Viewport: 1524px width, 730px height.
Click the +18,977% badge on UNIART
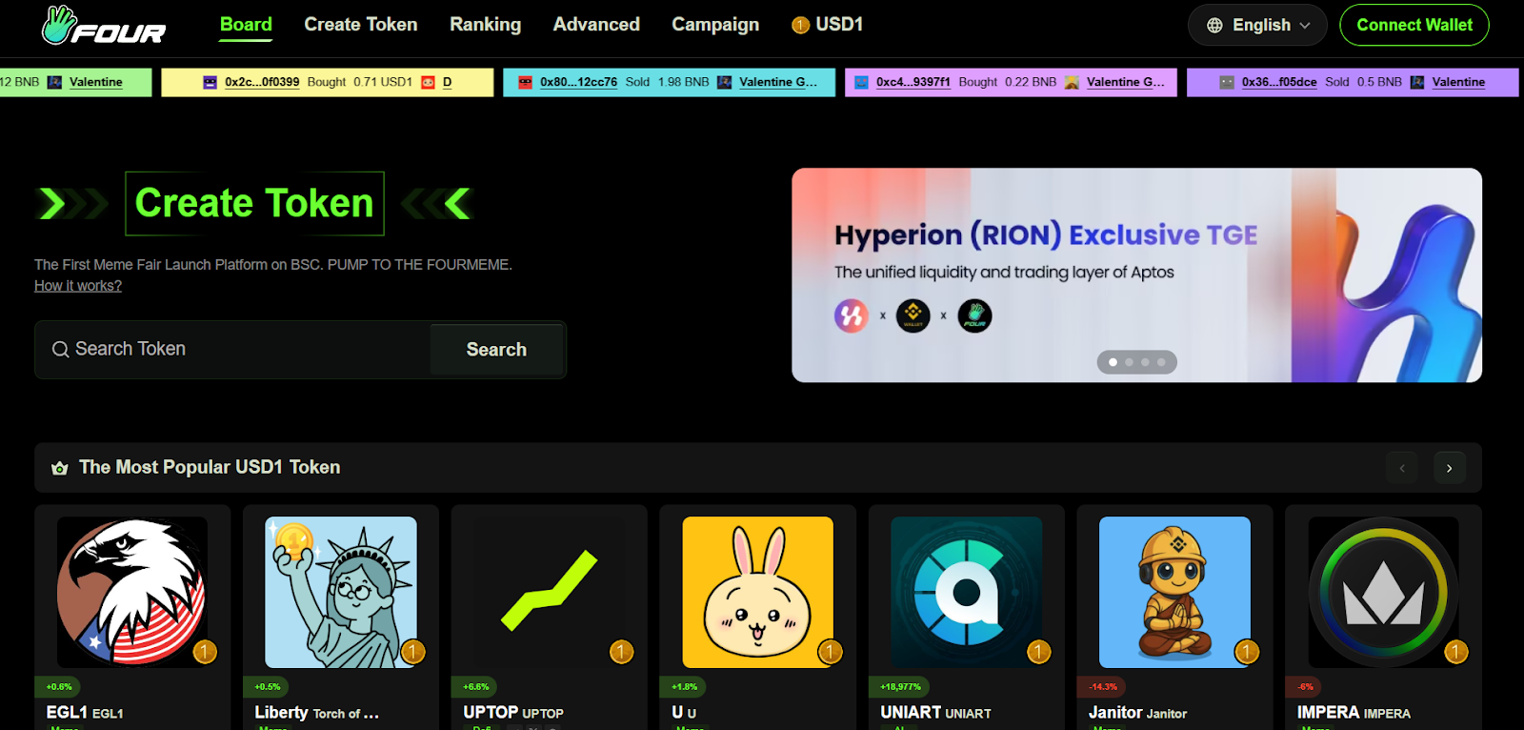coord(900,686)
